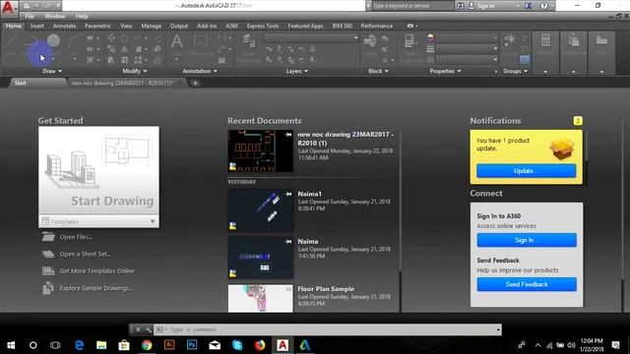Open the object color swatch in Properties
The height and width of the screenshot is (354, 630).
(430, 37)
